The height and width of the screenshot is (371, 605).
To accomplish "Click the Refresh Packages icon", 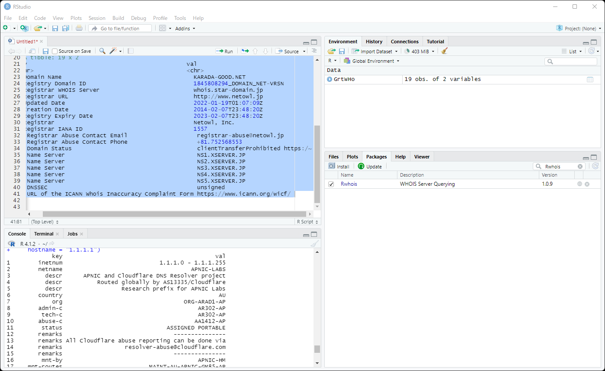I will [595, 166].
